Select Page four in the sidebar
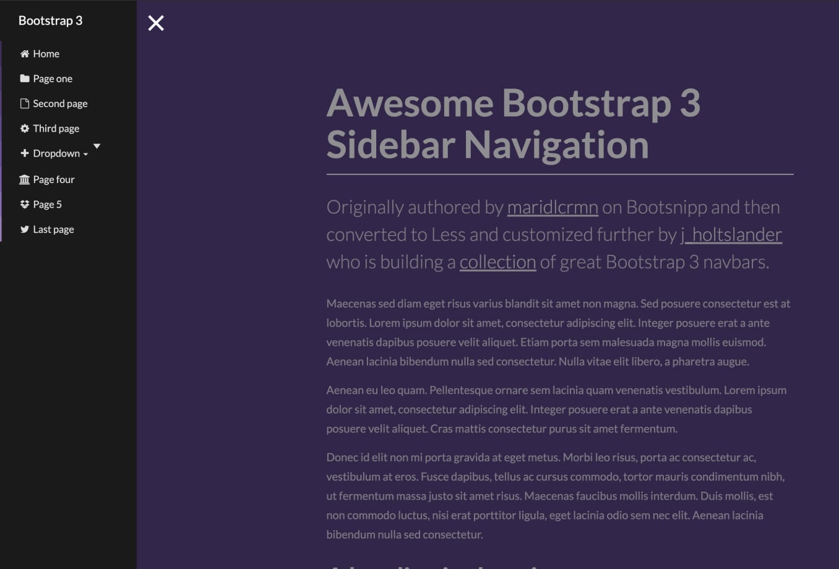Viewport: 839px width, 569px height. click(54, 179)
